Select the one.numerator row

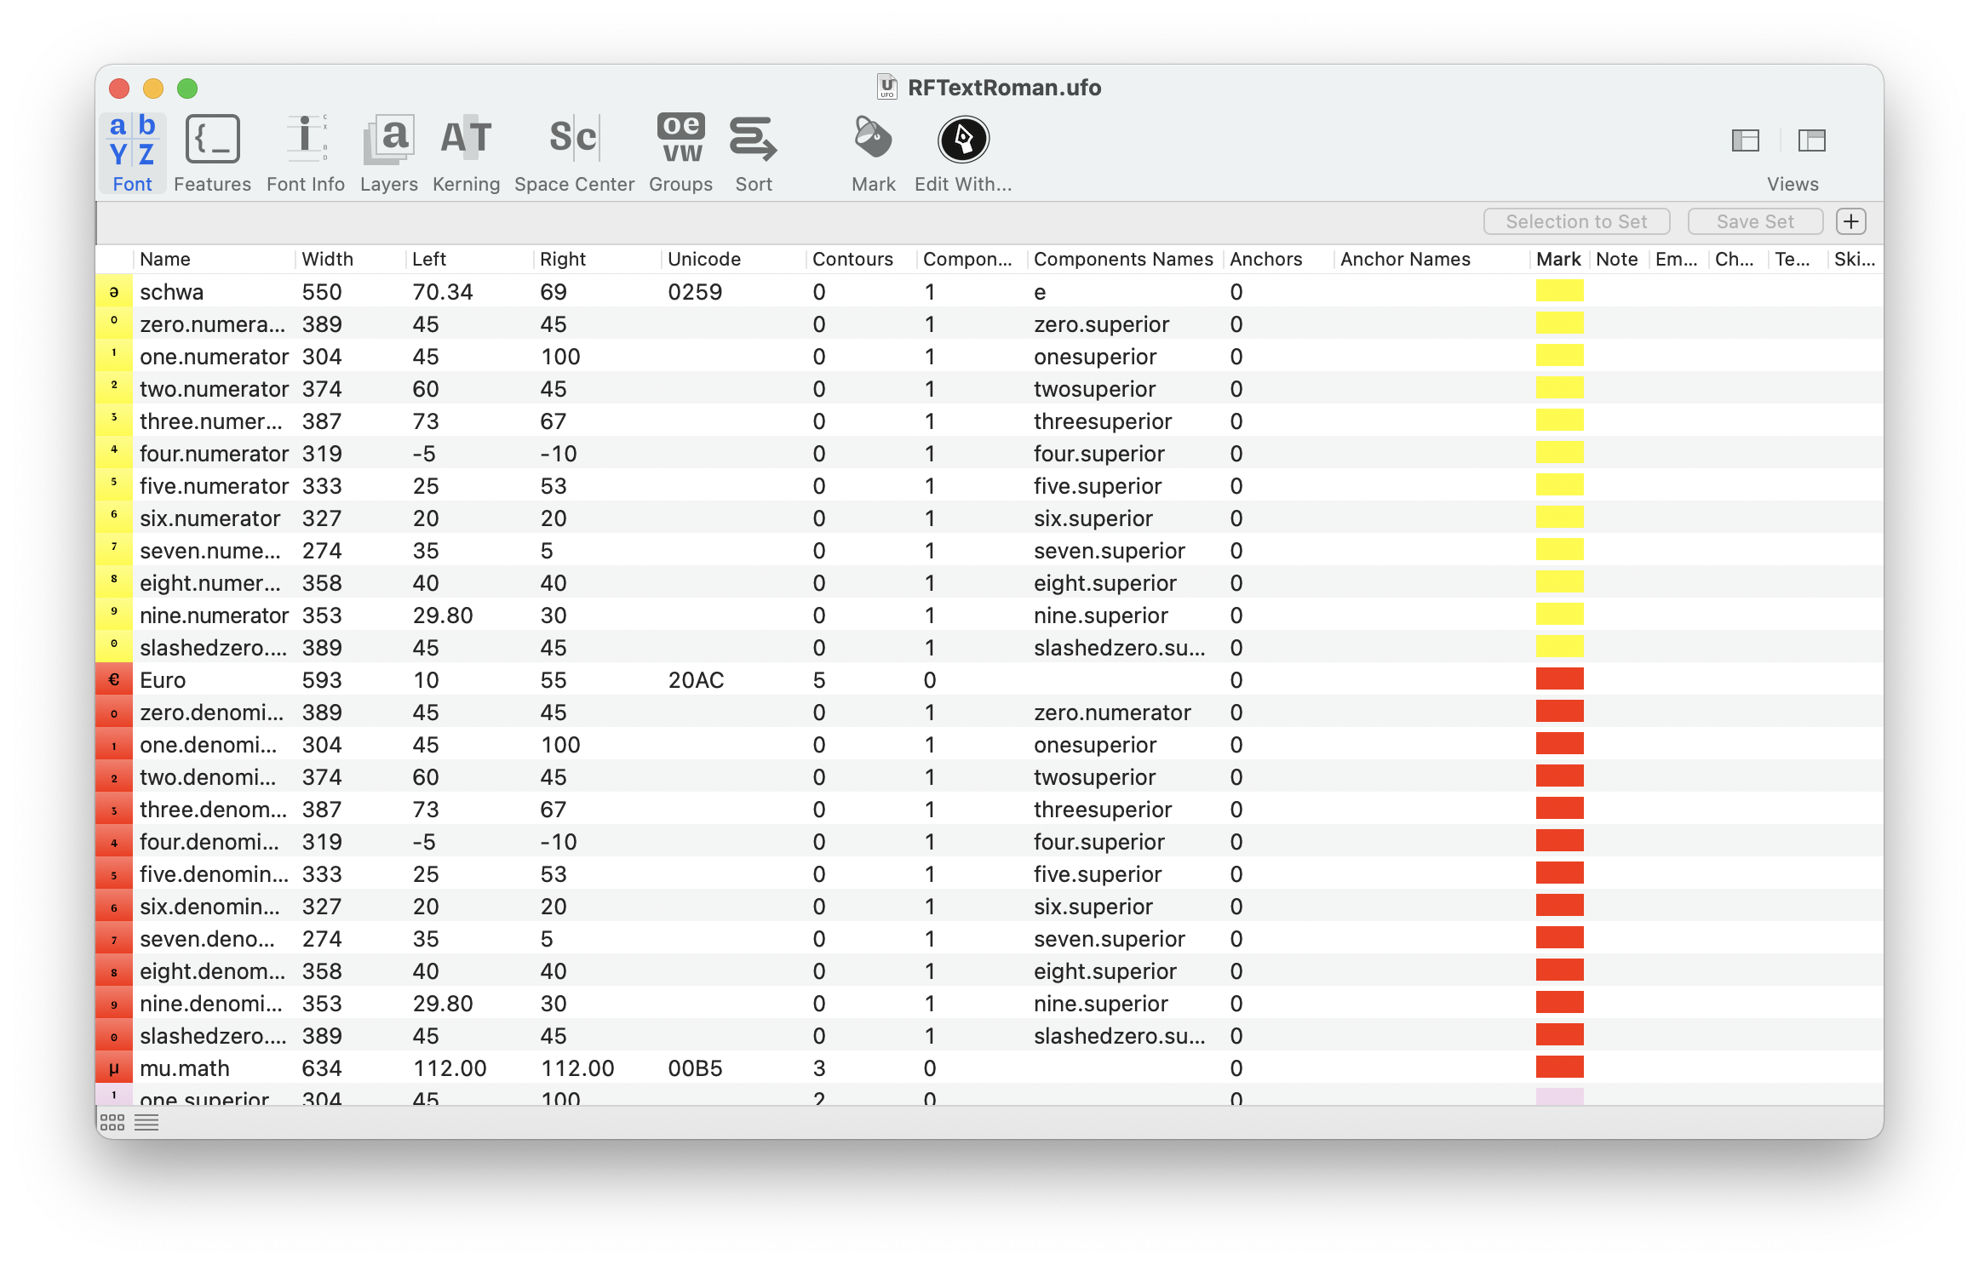pos(989,356)
